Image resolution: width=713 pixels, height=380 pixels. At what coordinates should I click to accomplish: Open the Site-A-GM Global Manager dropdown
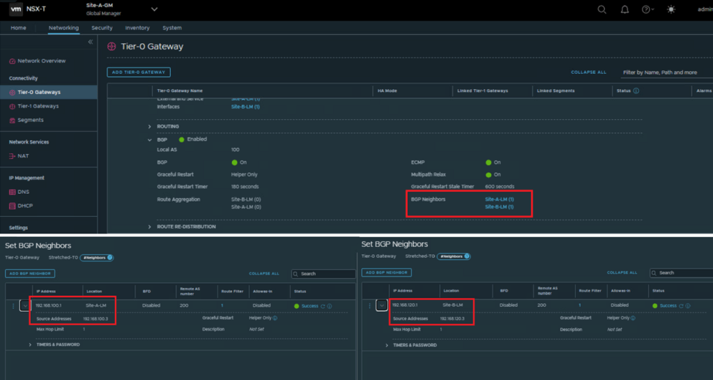154,10
